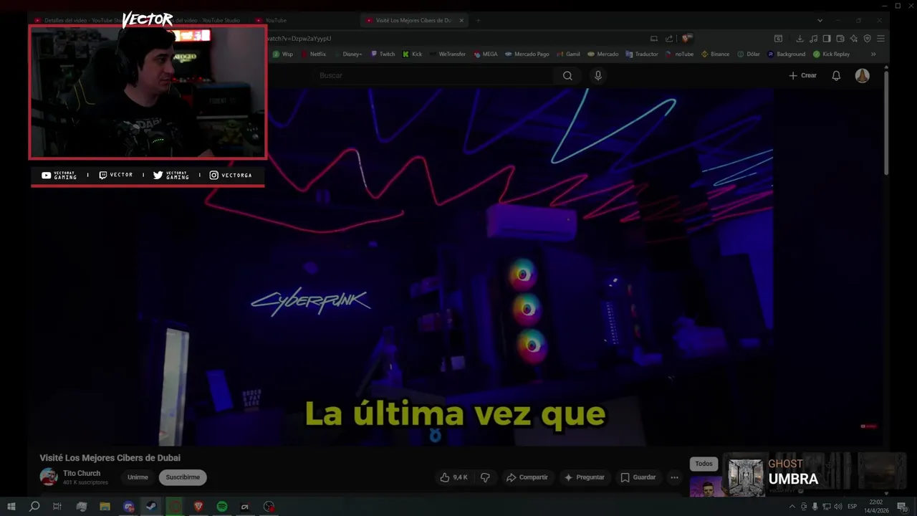Open the Kick Replay bookmark

(x=831, y=54)
